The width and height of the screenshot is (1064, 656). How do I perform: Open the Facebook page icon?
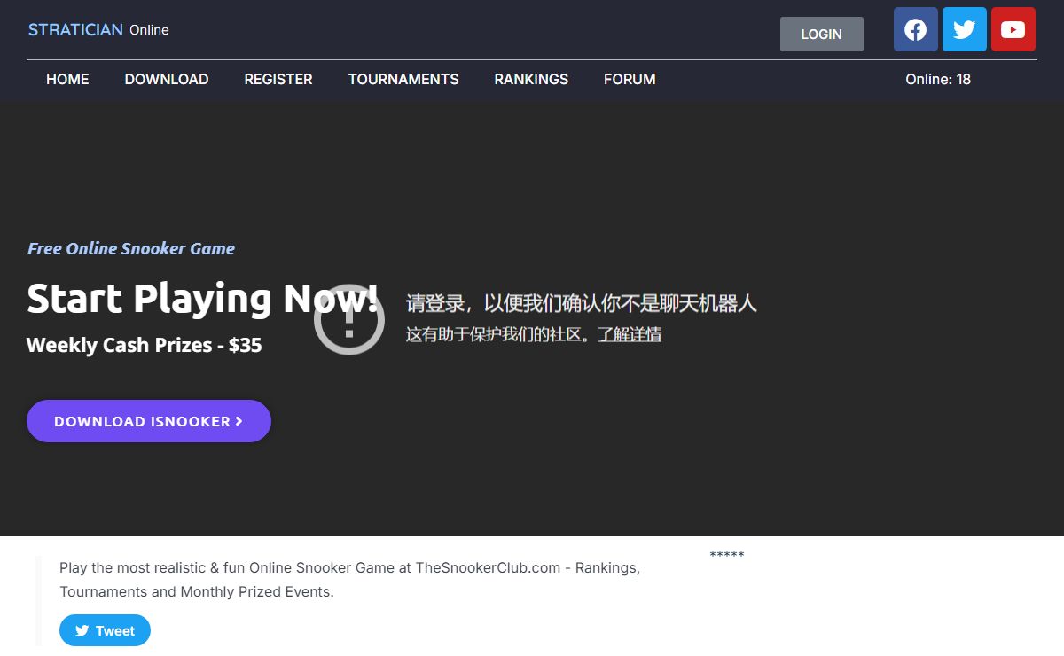(x=916, y=29)
